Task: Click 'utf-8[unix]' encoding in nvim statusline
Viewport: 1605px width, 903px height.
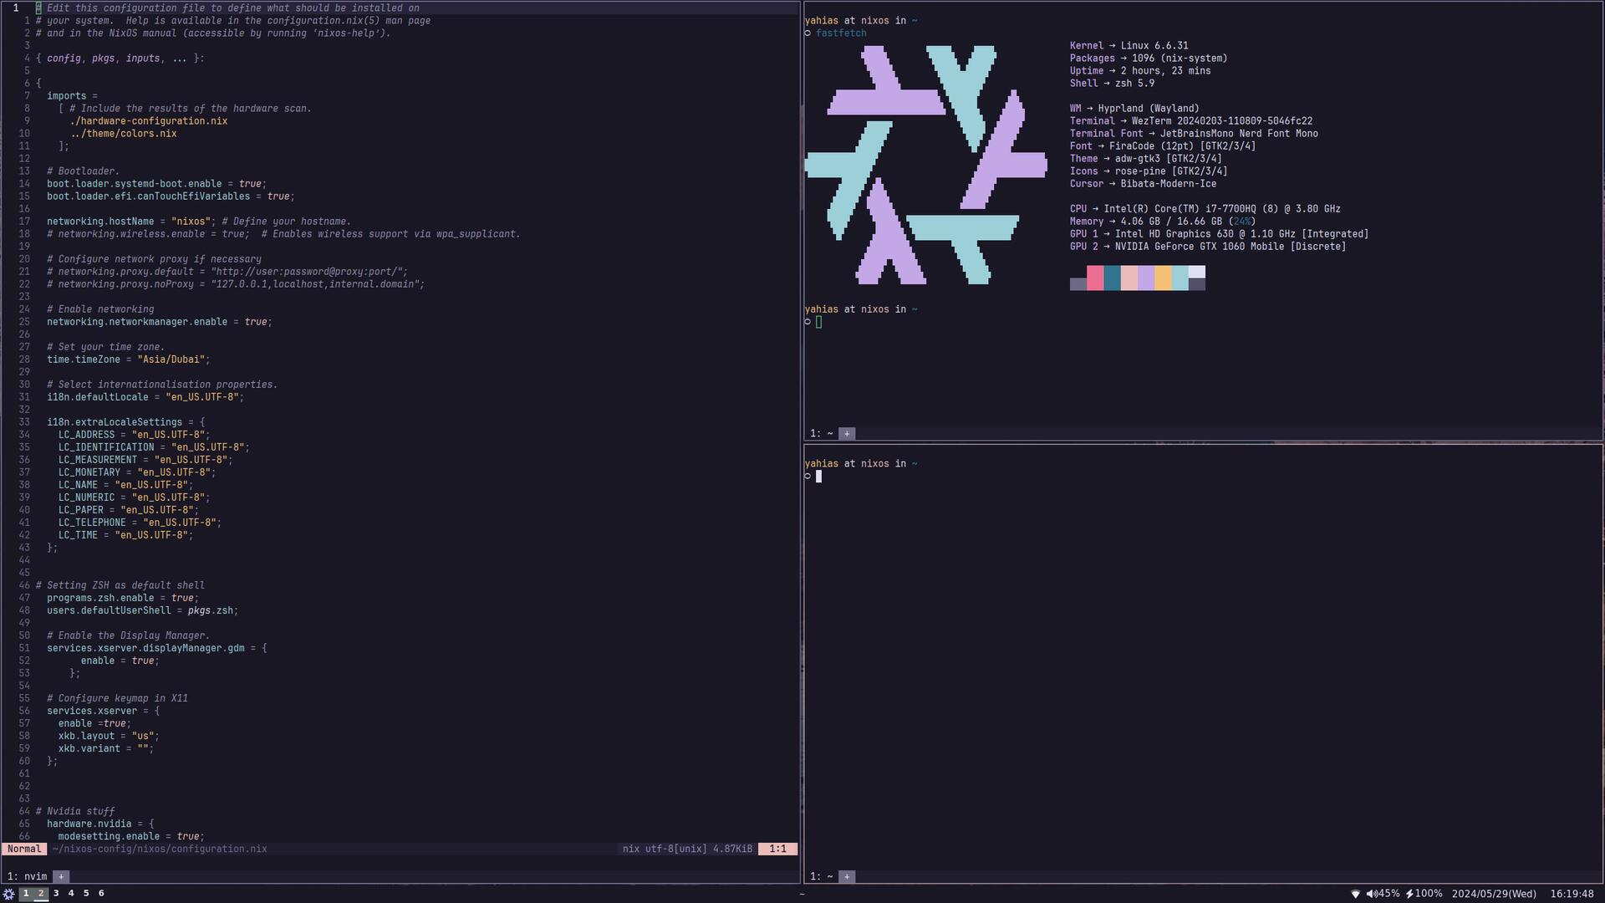Action: pyautogui.click(x=676, y=849)
